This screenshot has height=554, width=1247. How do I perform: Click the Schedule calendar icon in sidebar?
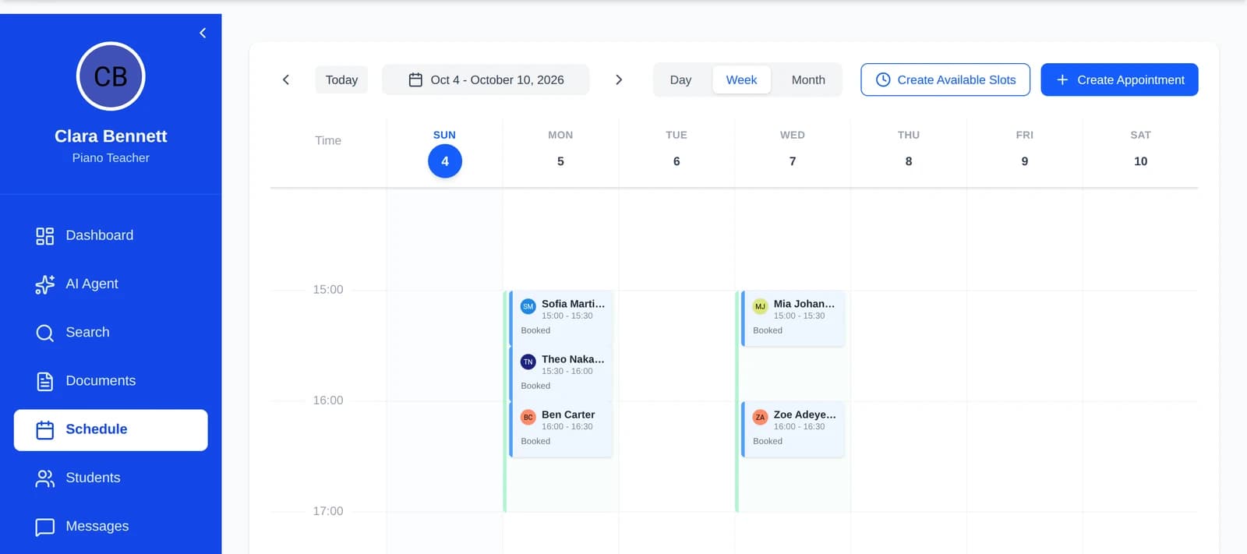45,429
